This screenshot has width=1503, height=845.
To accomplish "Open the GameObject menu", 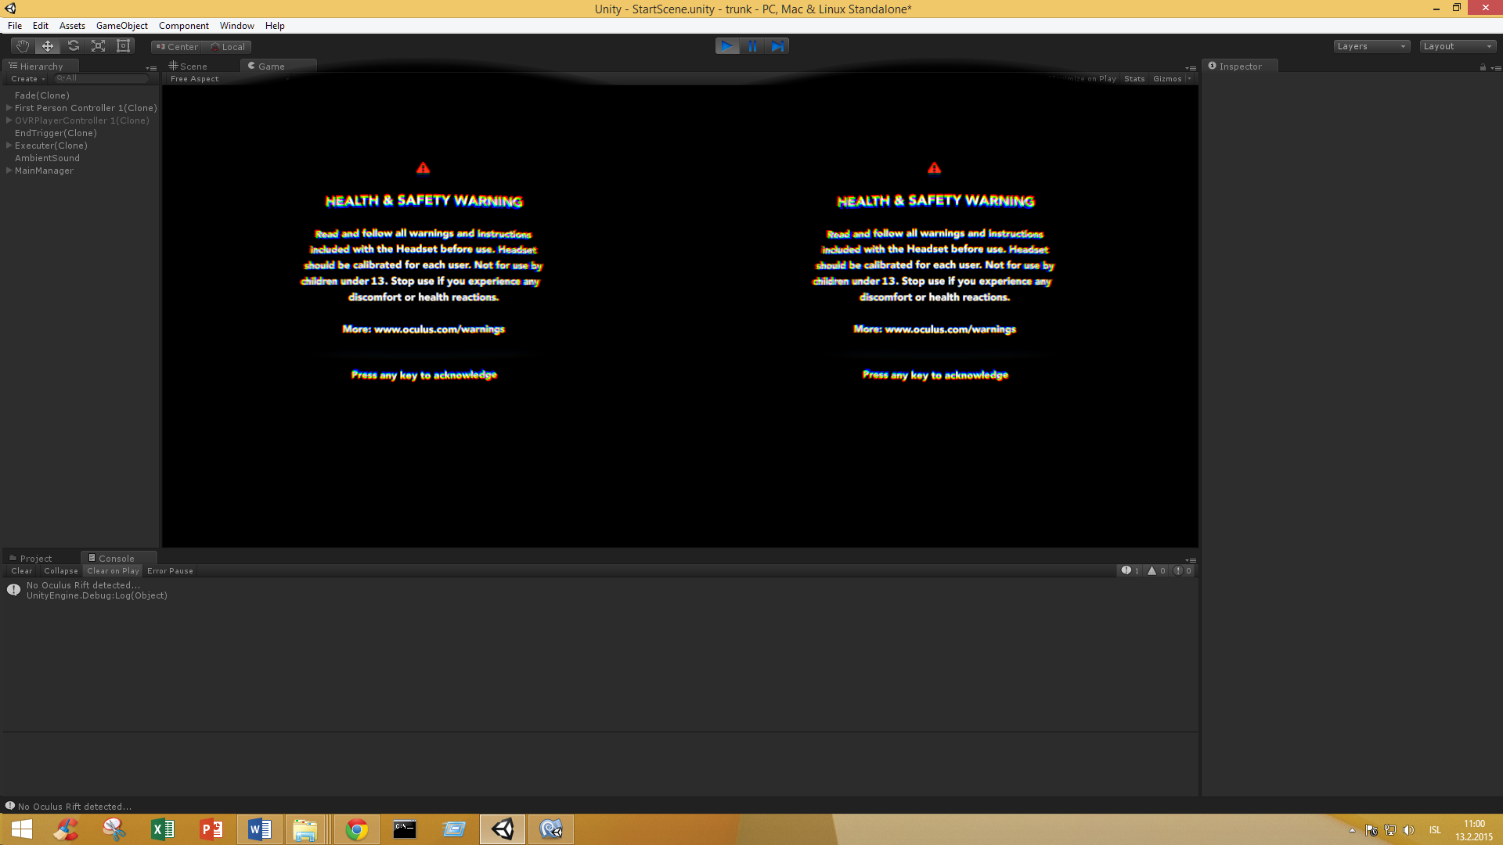I will click(121, 26).
